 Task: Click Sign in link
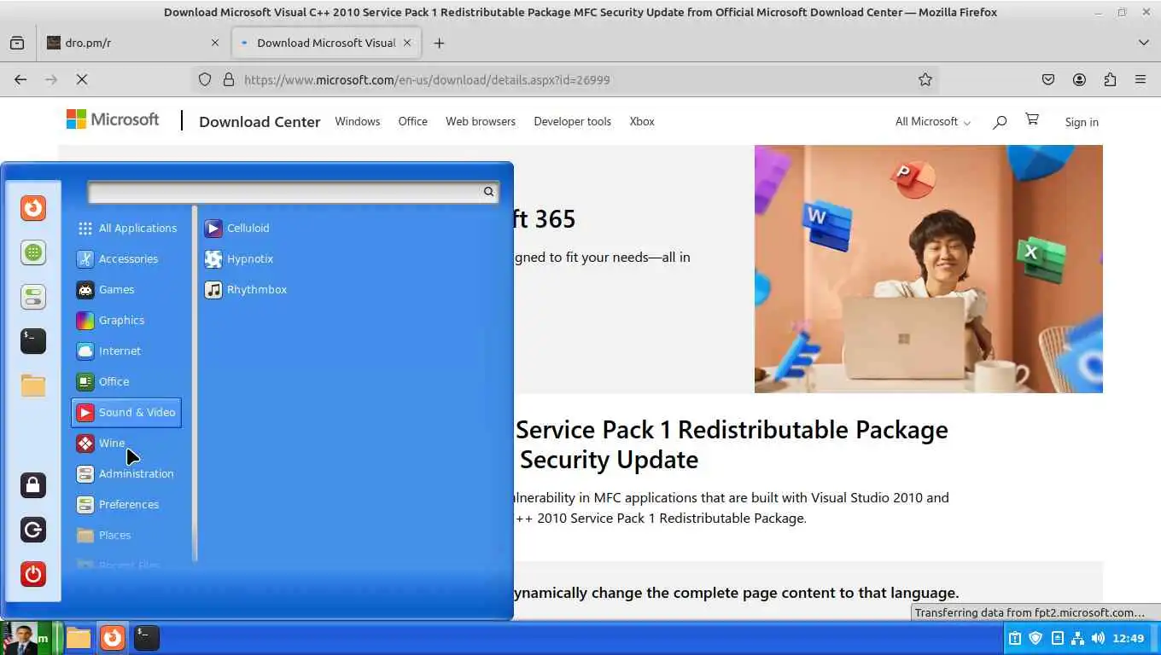pos(1082,122)
